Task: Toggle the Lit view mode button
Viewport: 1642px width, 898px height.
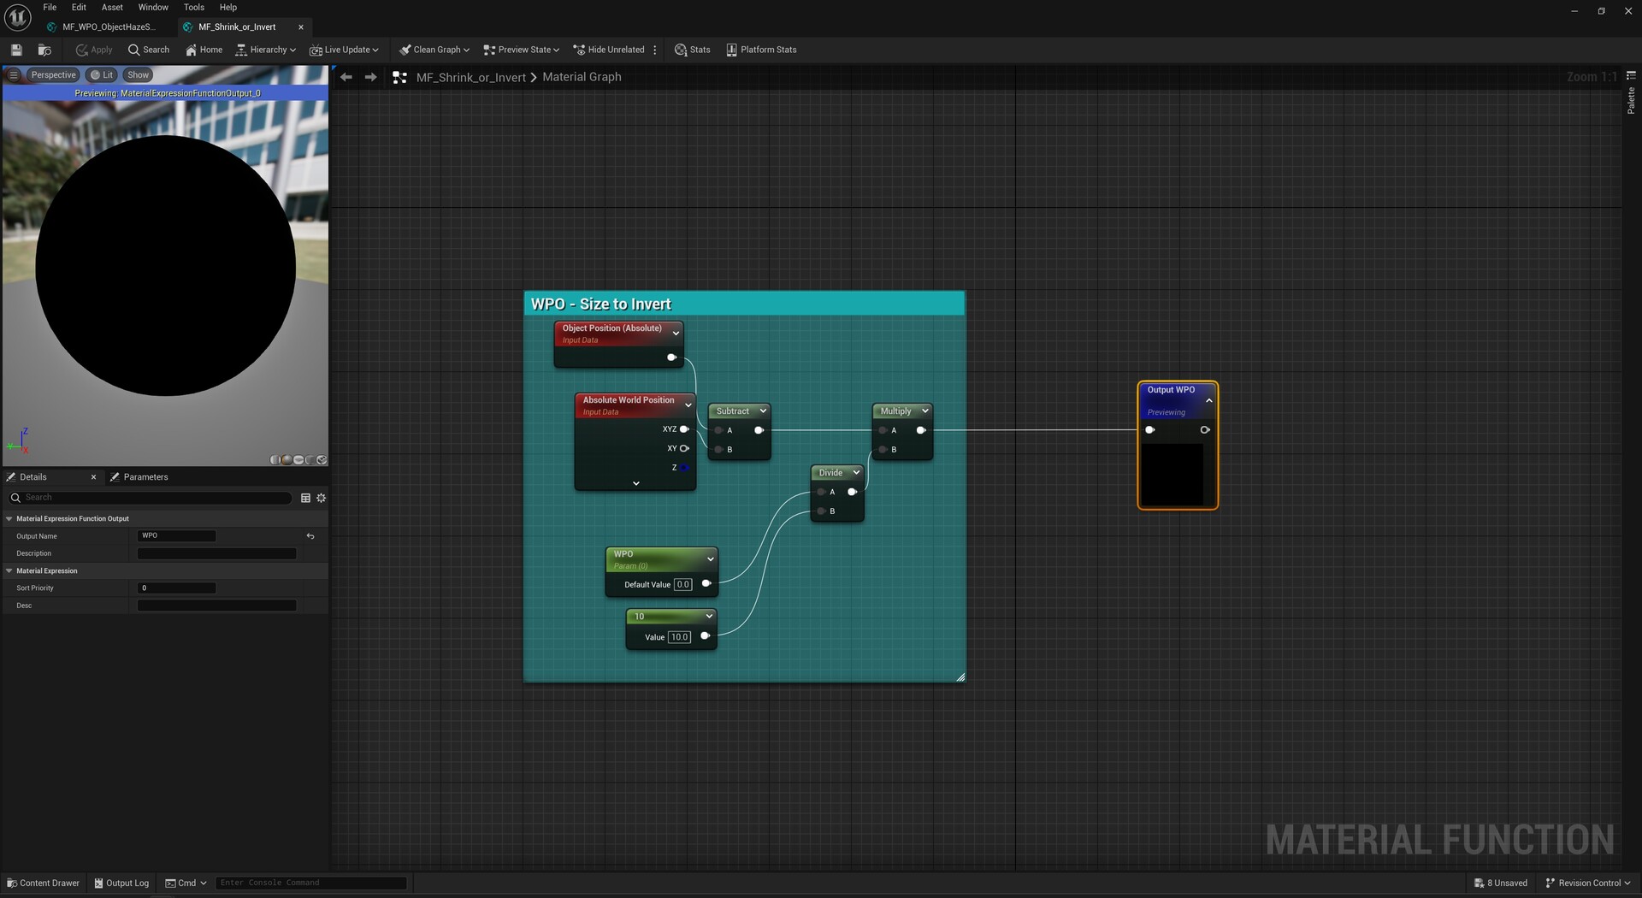Action: point(102,75)
